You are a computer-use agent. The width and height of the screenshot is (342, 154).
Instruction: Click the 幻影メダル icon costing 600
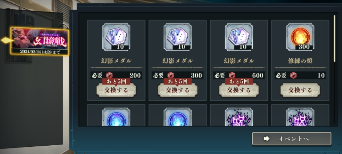point(239,38)
